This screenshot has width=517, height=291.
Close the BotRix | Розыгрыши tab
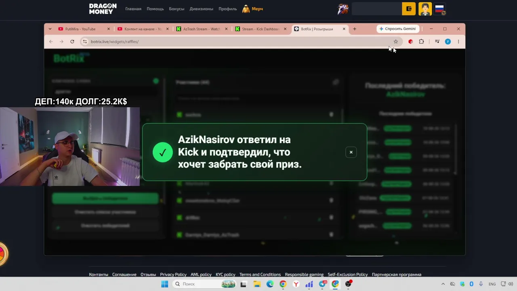tap(344, 29)
